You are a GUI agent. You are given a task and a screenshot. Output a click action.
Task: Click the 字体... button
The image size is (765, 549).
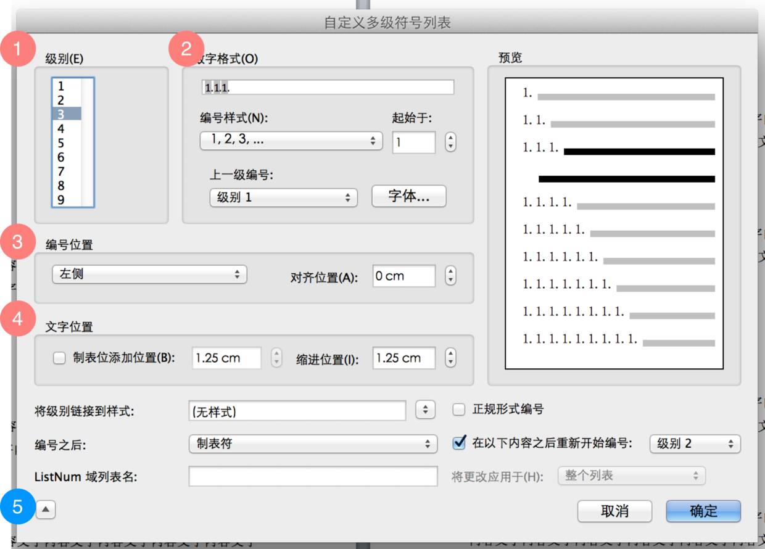[x=408, y=197]
